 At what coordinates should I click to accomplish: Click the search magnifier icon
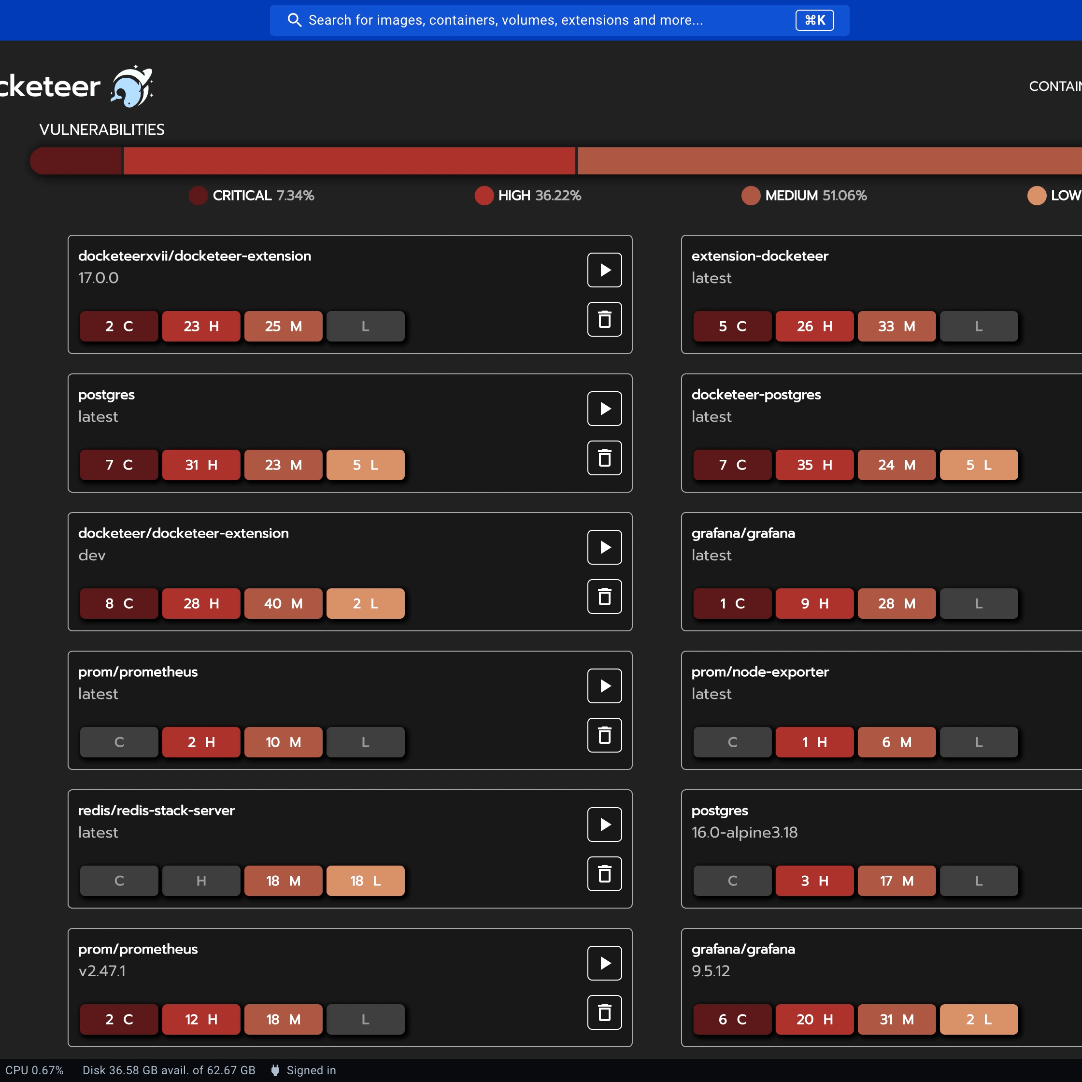(x=294, y=20)
